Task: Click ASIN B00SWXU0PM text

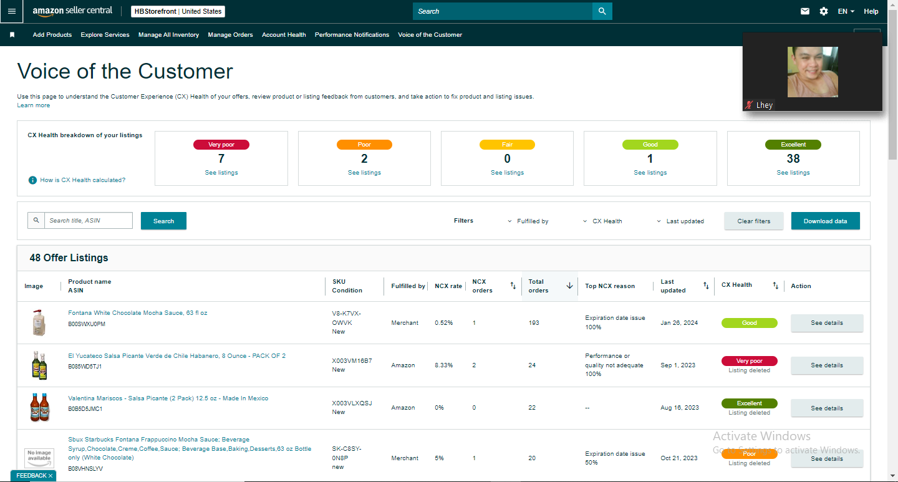Action: [87, 324]
